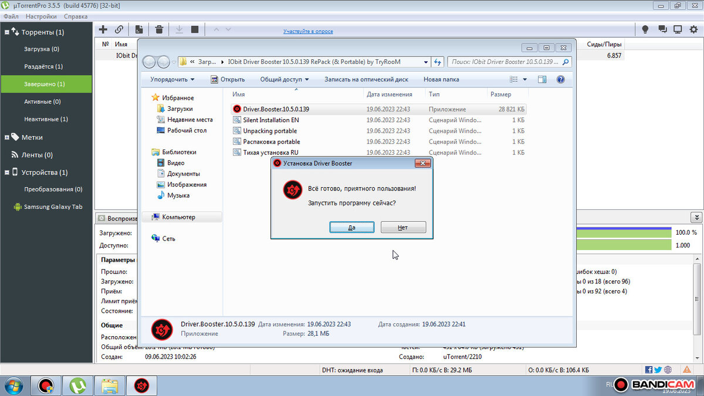Expand the Метки tree node
Viewport: 704px width, 396px height.
7,137
